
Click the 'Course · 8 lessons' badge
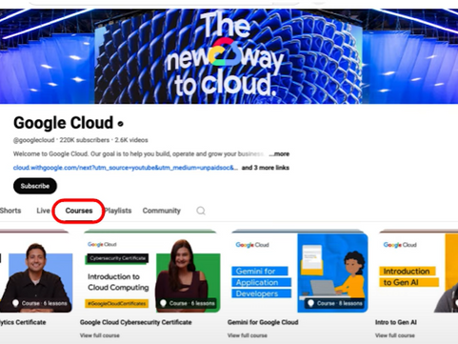click(335, 303)
